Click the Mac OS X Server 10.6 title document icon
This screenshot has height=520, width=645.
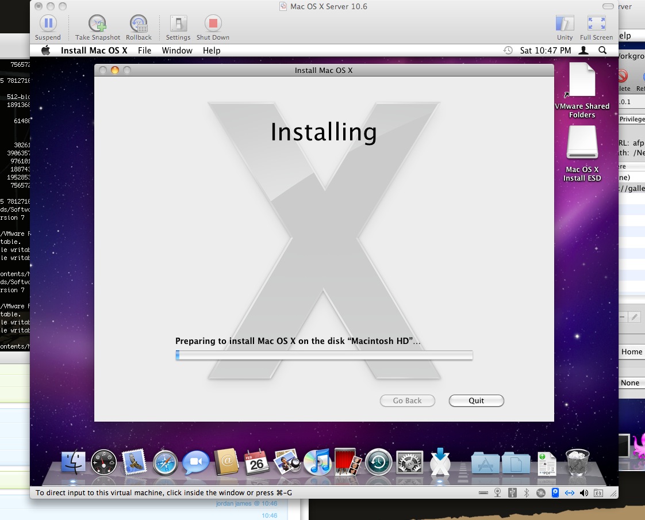283,6
